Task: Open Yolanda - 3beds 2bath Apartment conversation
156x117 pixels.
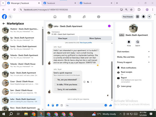Action: point(21,56)
